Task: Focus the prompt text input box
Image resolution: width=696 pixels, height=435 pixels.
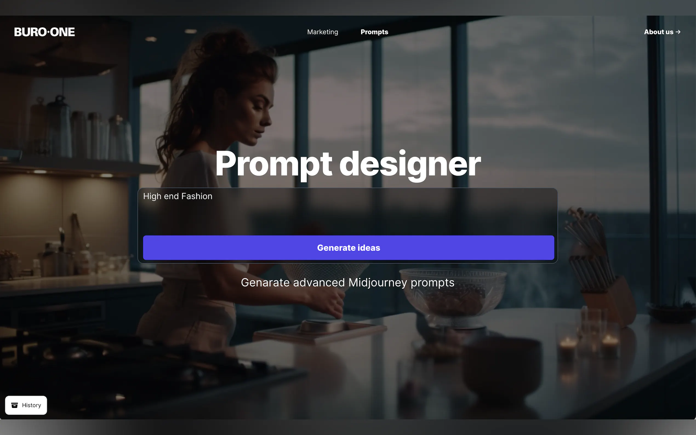Action: click(x=347, y=212)
